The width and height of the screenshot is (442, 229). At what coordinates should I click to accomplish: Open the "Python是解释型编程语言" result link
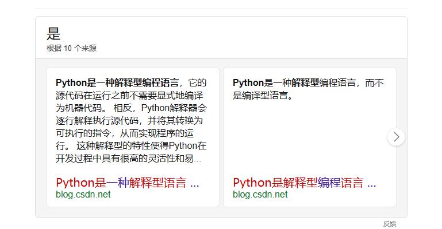coord(298,183)
